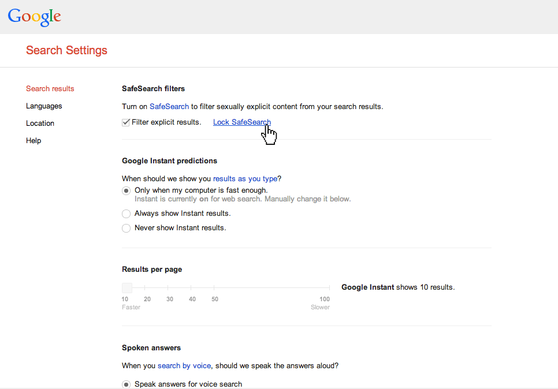This screenshot has height=389, width=558.
Task: Open the SafeSearch help link
Action: click(169, 106)
